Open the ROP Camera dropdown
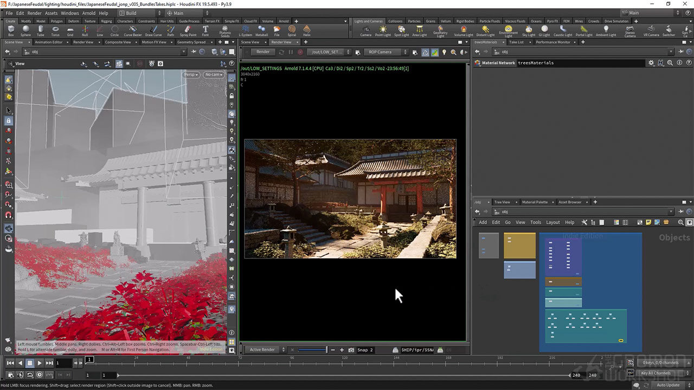Viewport: 694px width, 390px height. coord(387,52)
